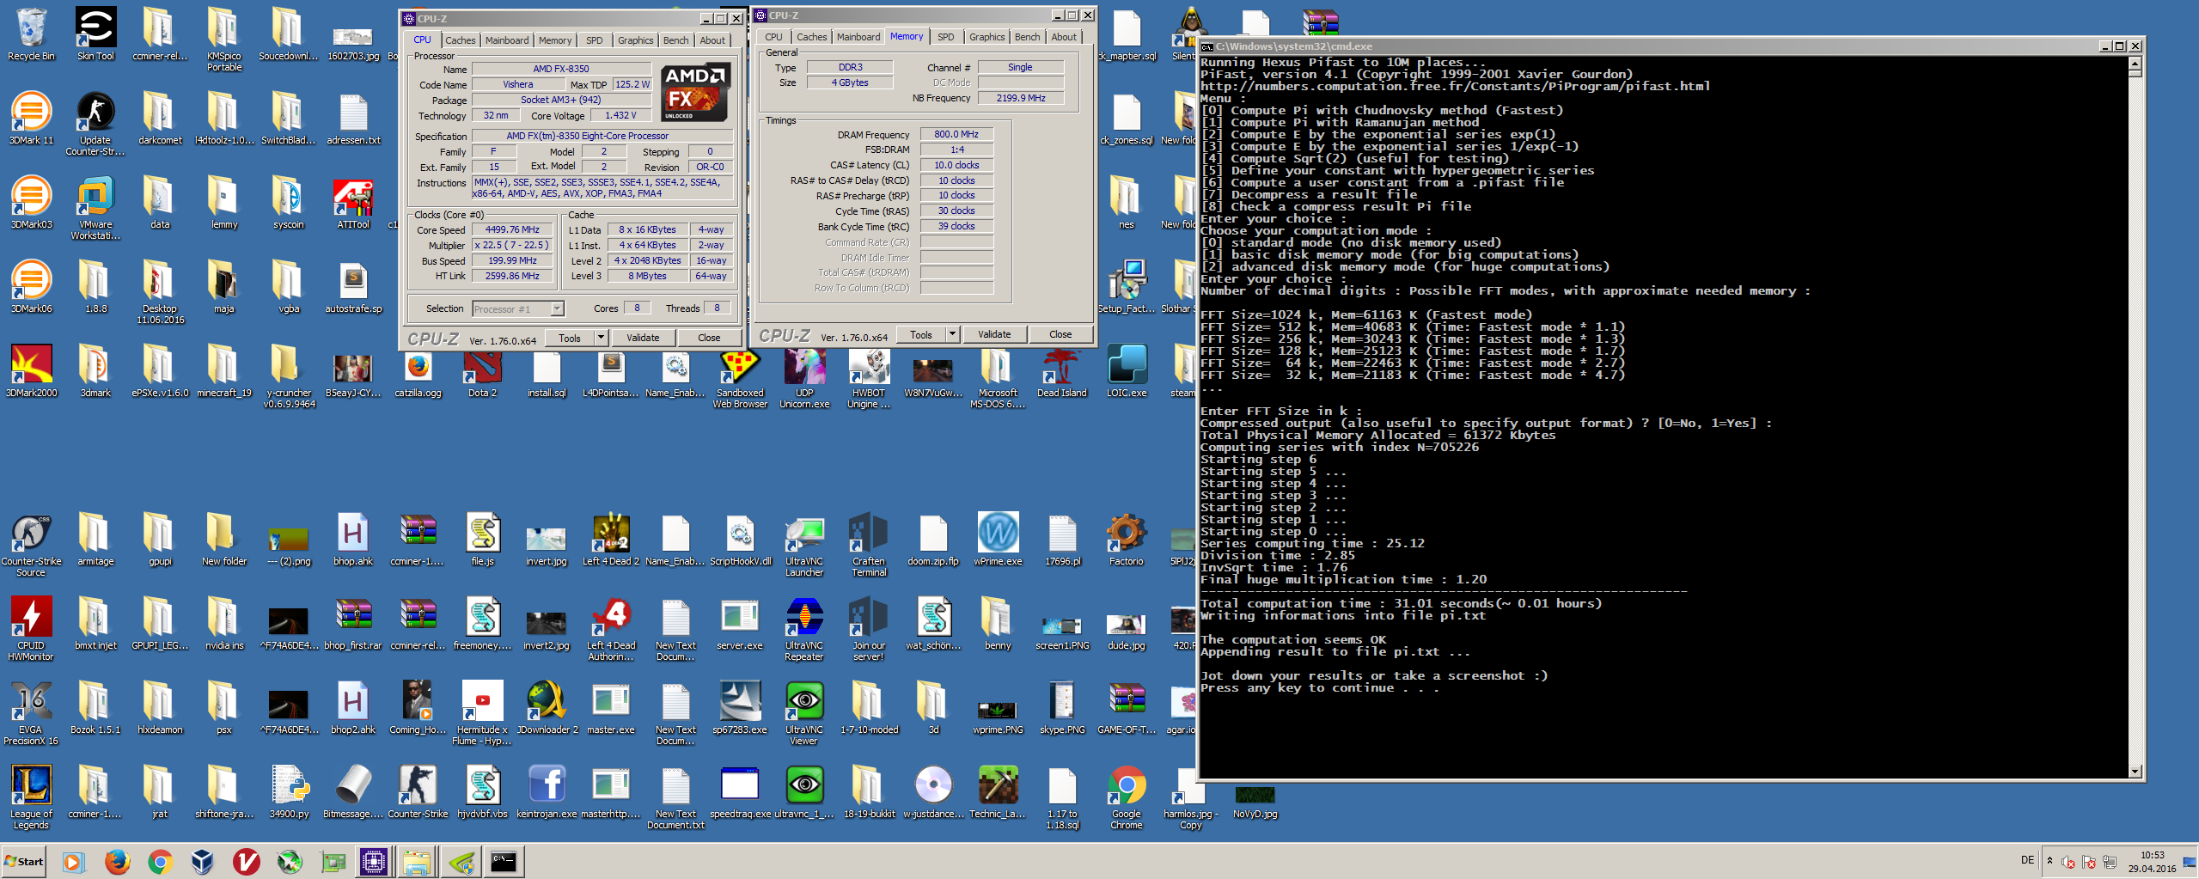Open Firefox from the taskbar
This screenshot has width=2199, height=879.
coord(117,861)
